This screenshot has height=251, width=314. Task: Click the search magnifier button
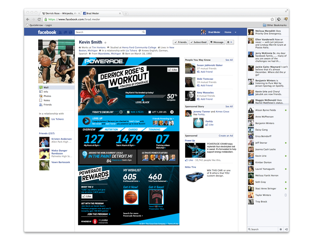143,32
